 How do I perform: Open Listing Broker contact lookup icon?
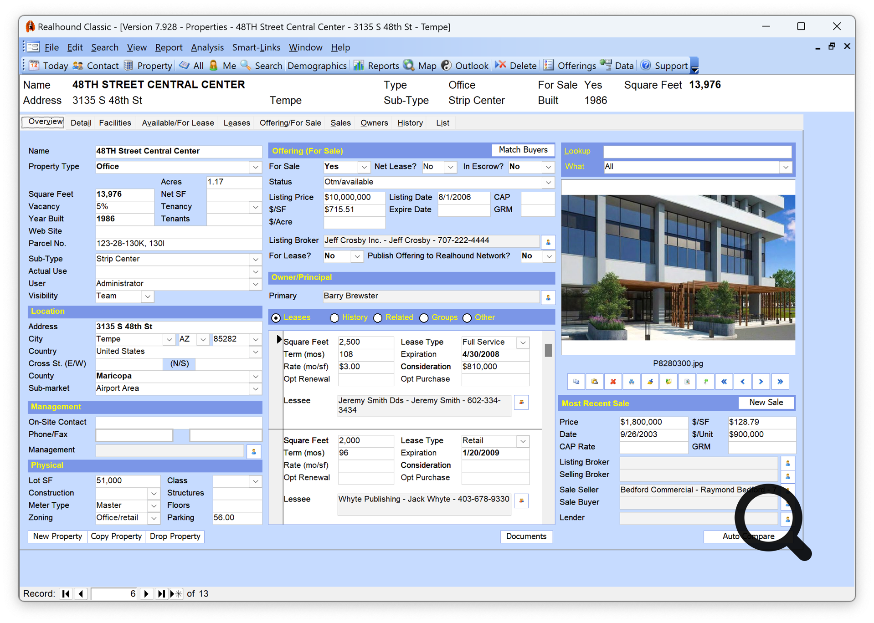(x=548, y=242)
